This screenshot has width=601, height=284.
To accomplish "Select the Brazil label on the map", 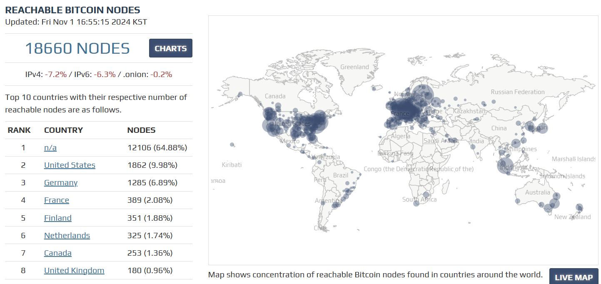I will point(340,175).
